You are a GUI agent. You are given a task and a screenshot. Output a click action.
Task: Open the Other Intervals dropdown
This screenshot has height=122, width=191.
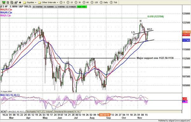tap(58, 3)
